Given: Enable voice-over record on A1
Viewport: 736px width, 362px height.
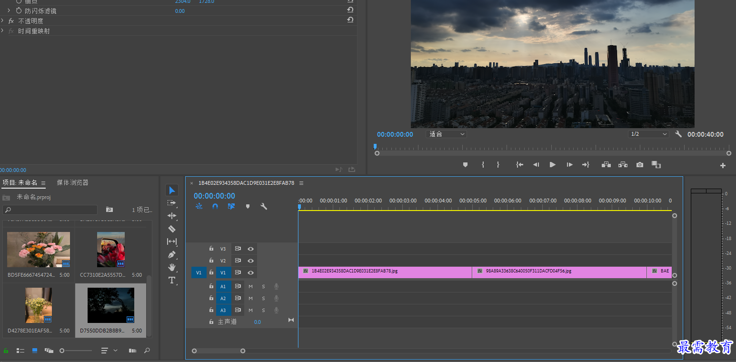Looking at the screenshot, I should point(276,286).
